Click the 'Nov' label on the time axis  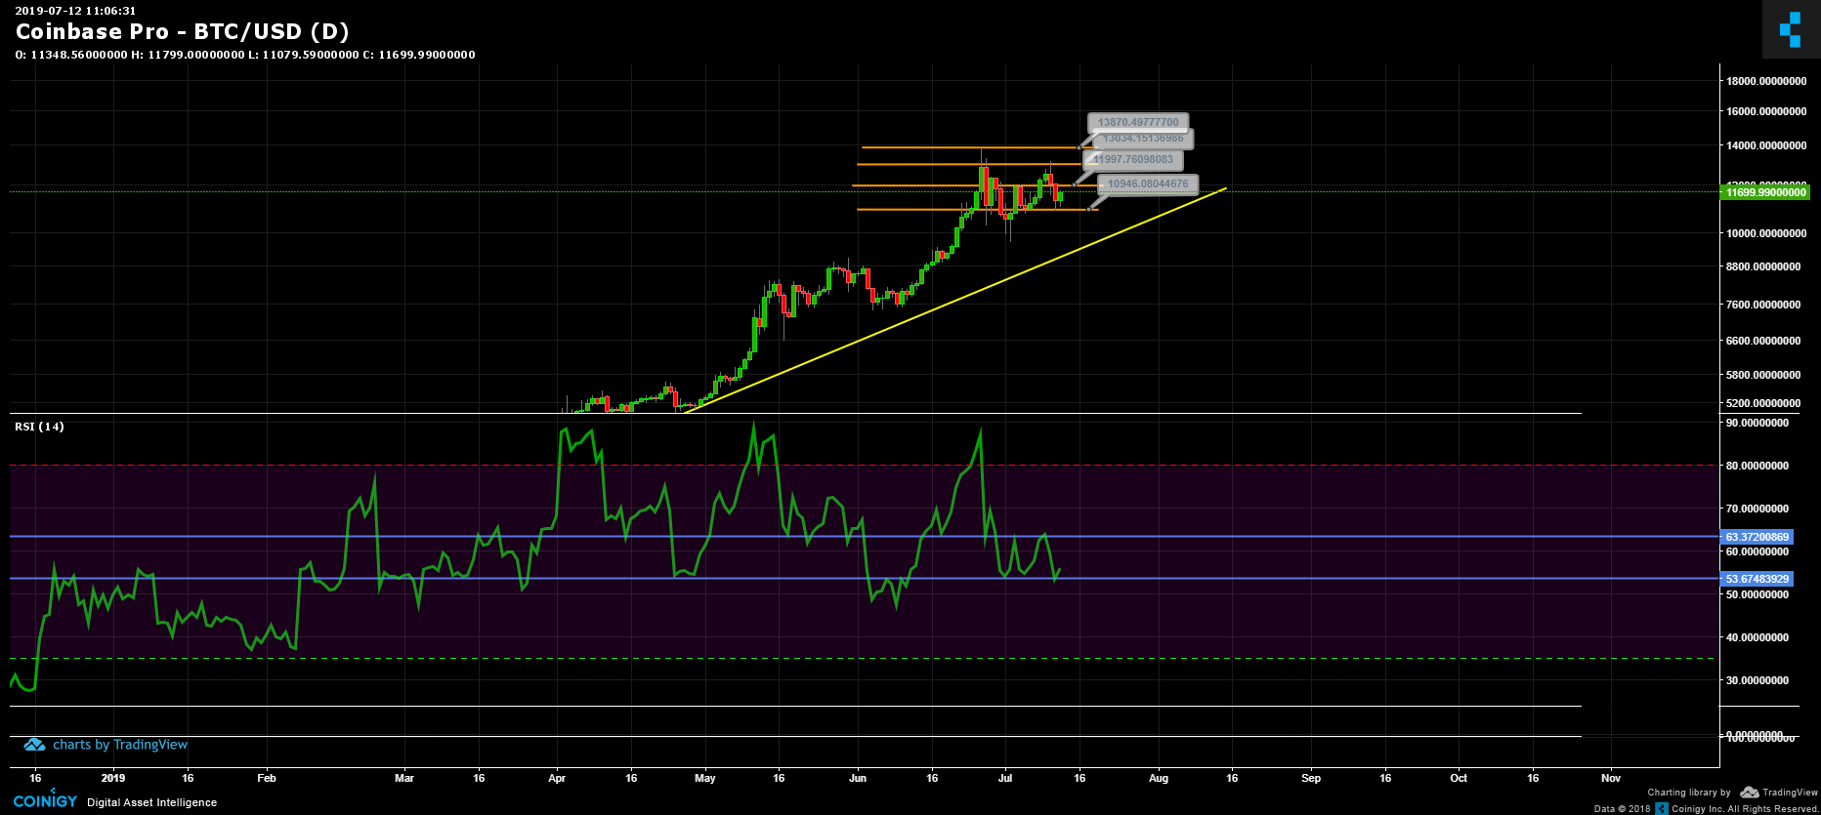(1611, 778)
